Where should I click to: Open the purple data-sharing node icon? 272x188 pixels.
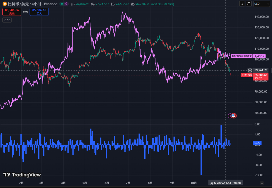66,4
